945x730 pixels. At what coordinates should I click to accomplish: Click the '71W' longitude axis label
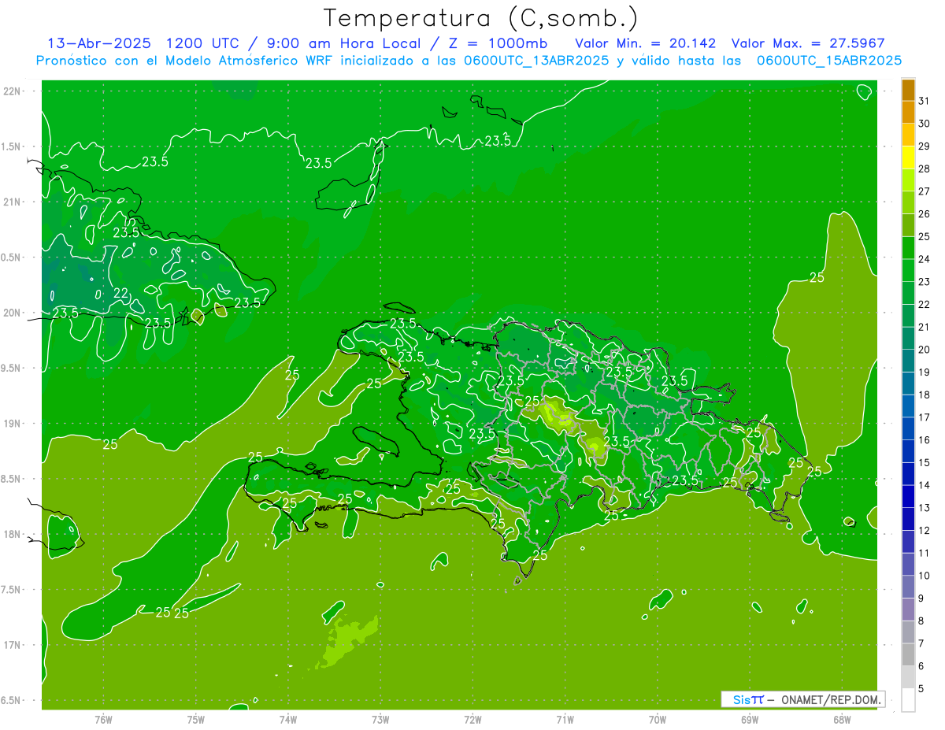click(x=565, y=720)
